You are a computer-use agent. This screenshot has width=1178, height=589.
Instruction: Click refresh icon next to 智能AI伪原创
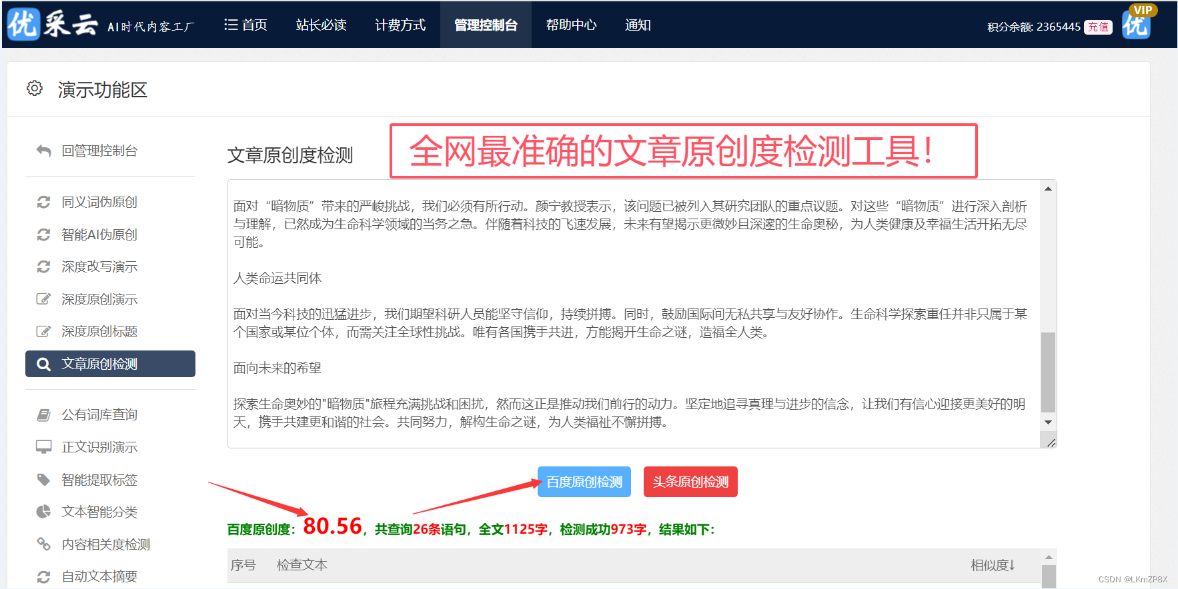(x=43, y=235)
